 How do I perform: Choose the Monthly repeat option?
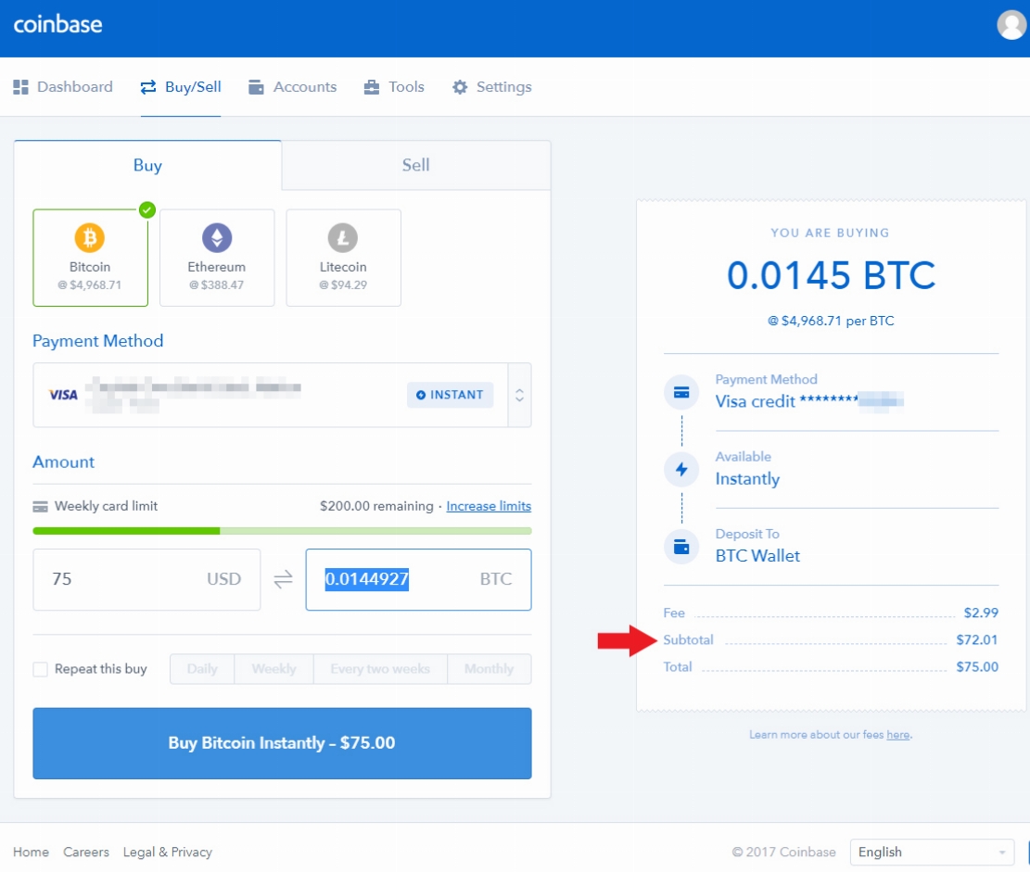coord(489,669)
